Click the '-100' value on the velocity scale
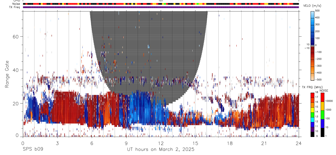 [318, 52]
